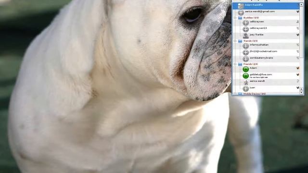
Task: Collapse the Buddies group
Action: coord(235,18)
